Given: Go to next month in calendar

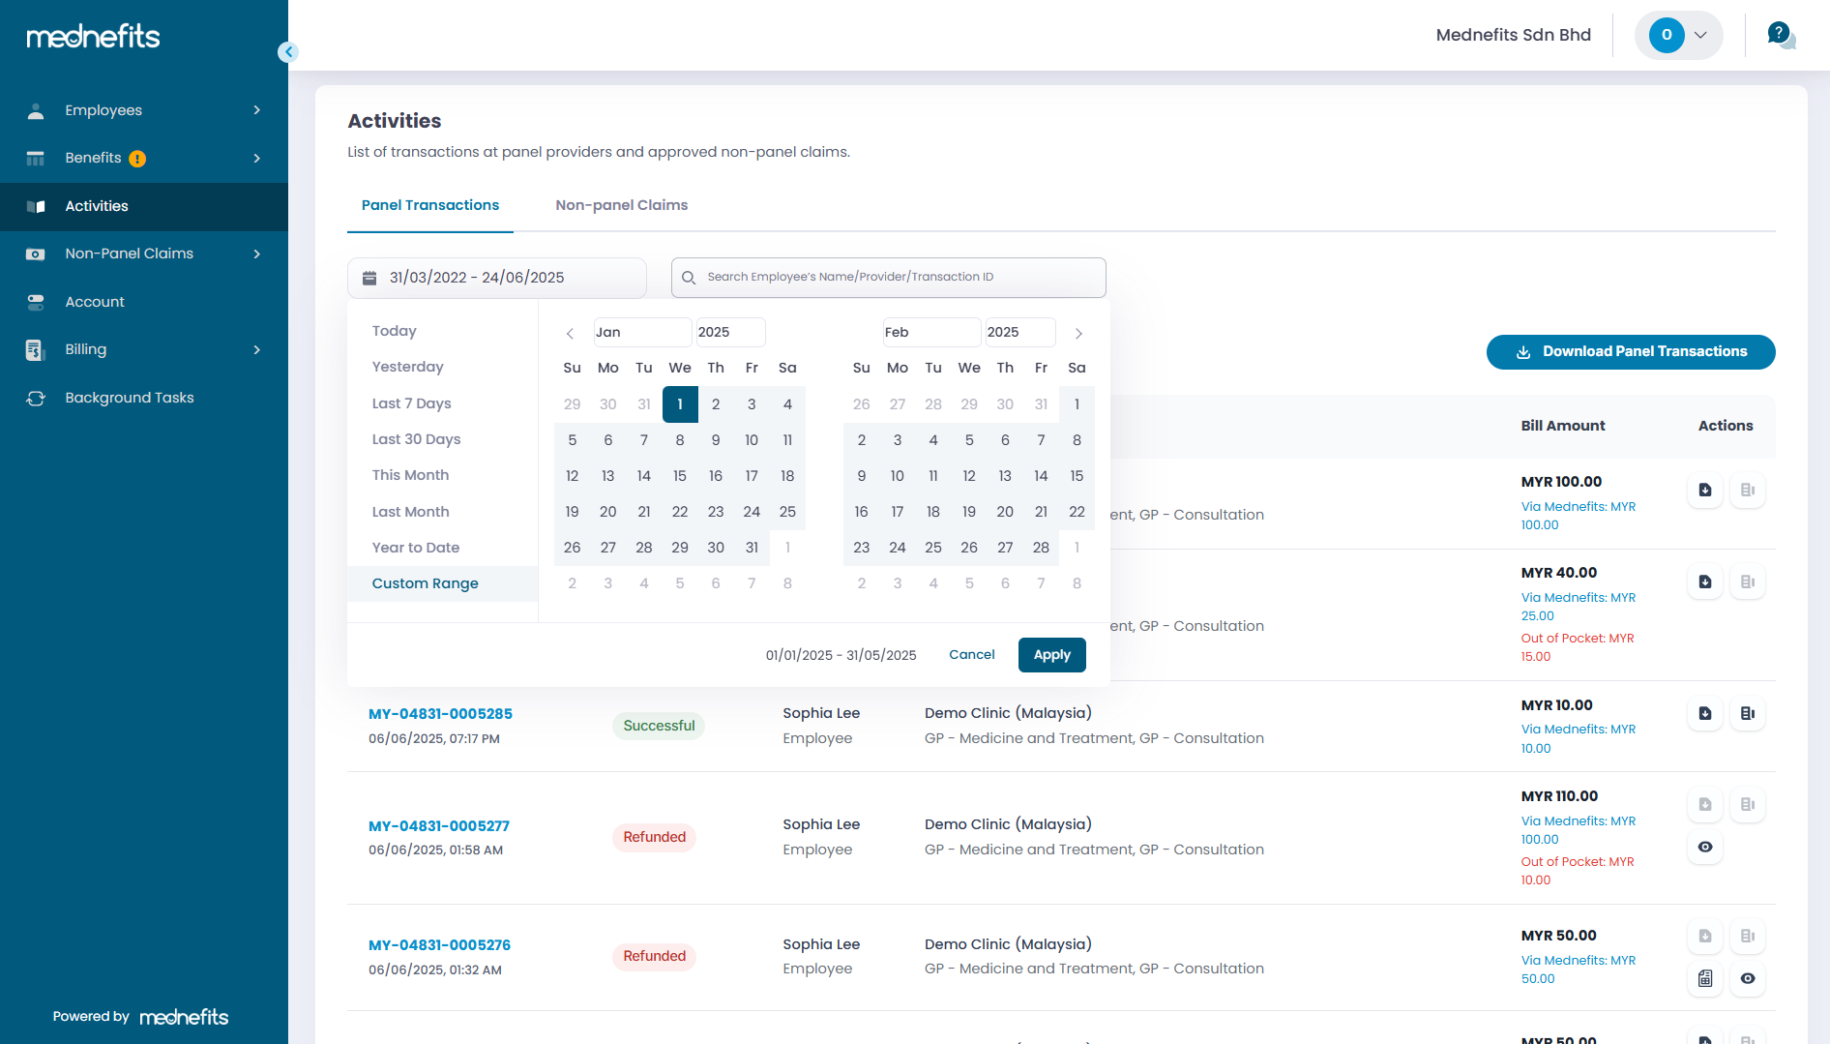Looking at the screenshot, I should [x=1078, y=333].
